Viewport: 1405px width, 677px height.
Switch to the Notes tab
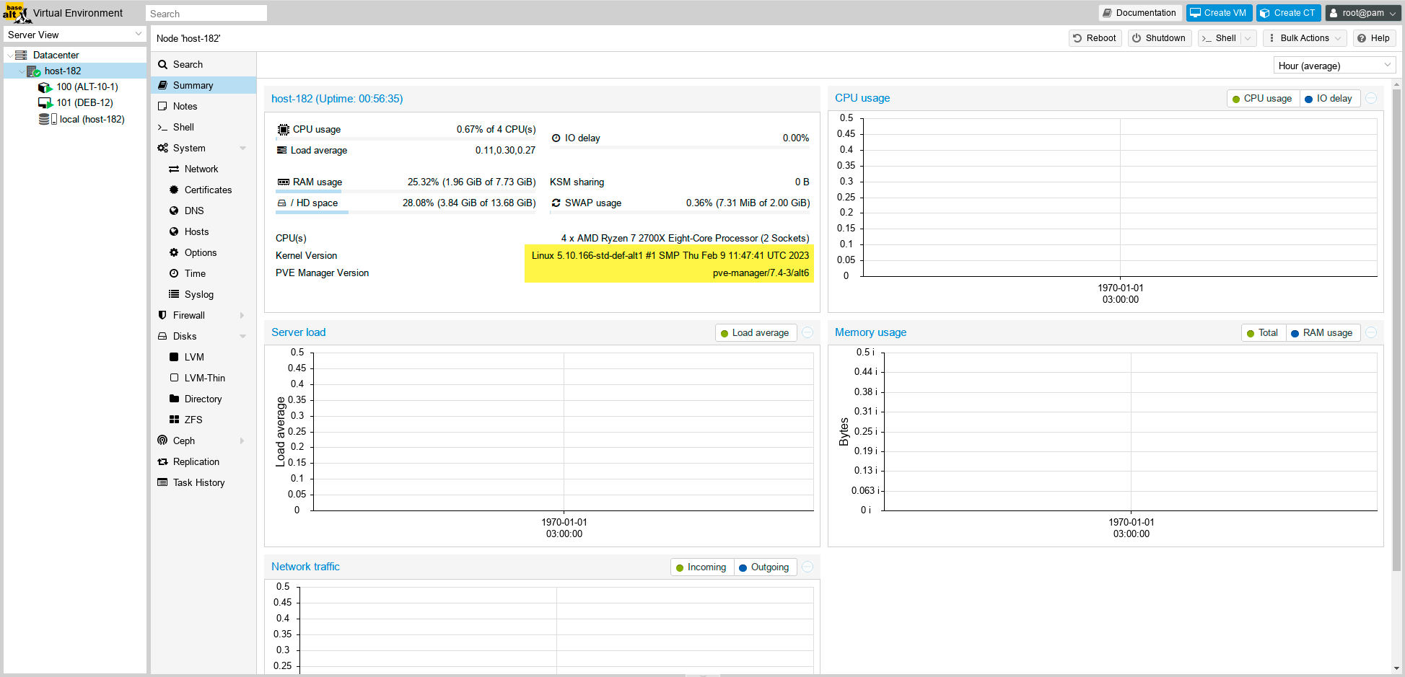pos(185,106)
